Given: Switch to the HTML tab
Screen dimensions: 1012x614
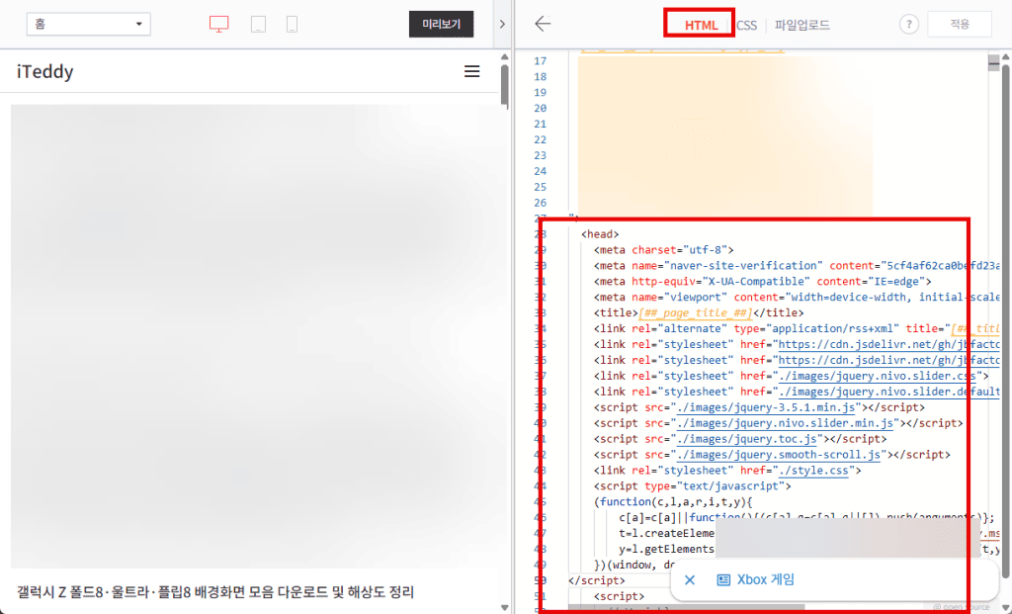Looking at the screenshot, I should [701, 25].
